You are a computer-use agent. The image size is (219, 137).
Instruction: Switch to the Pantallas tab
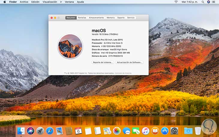click(x=82, y=18)
